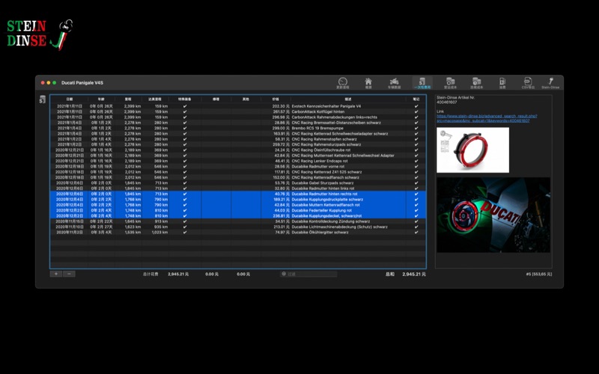The image size is (599, 374).
Task: Toggle equipment checkmark for Ducabike Lichtmaschinenabdeckung row
Action: 185,227
